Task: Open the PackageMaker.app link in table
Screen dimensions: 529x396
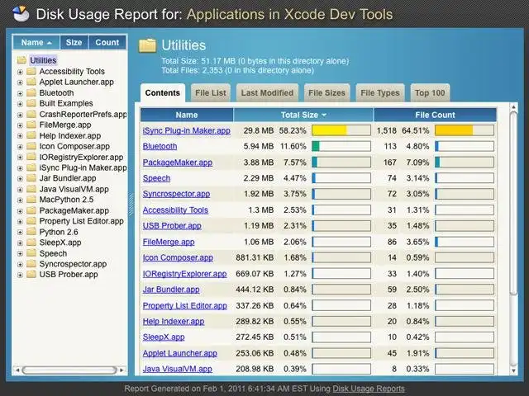Action: click(178, 163)
